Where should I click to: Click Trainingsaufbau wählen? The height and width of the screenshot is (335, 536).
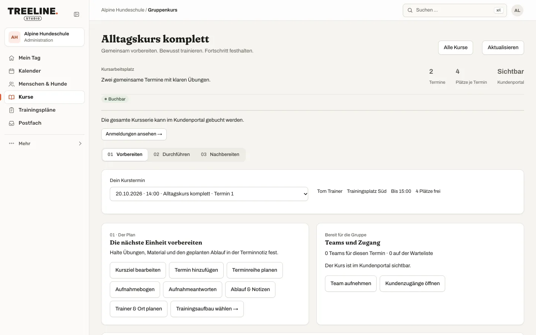(x=207, y=309)
